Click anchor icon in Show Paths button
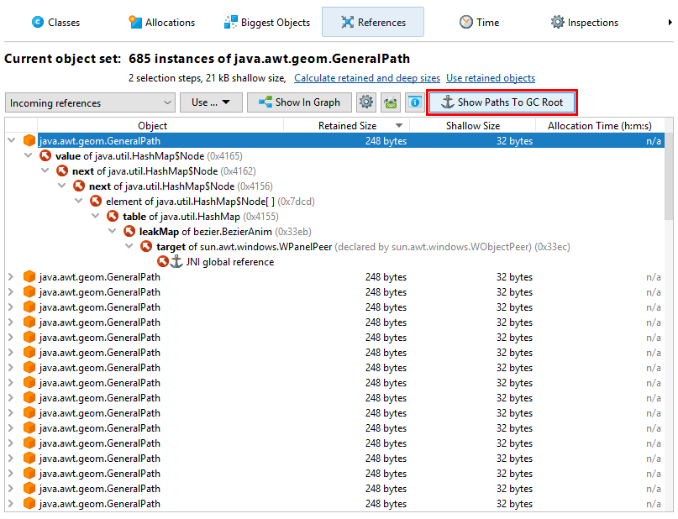The width and height of the screenshot is (678, 519). (448, 102)
